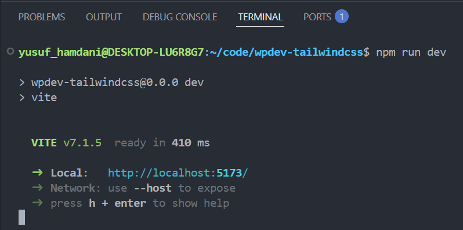Image resolution: width=463 pixels, height=230 pixels.
Task: Click the 'VITE v7.1.5' version text
Action: 67,143
